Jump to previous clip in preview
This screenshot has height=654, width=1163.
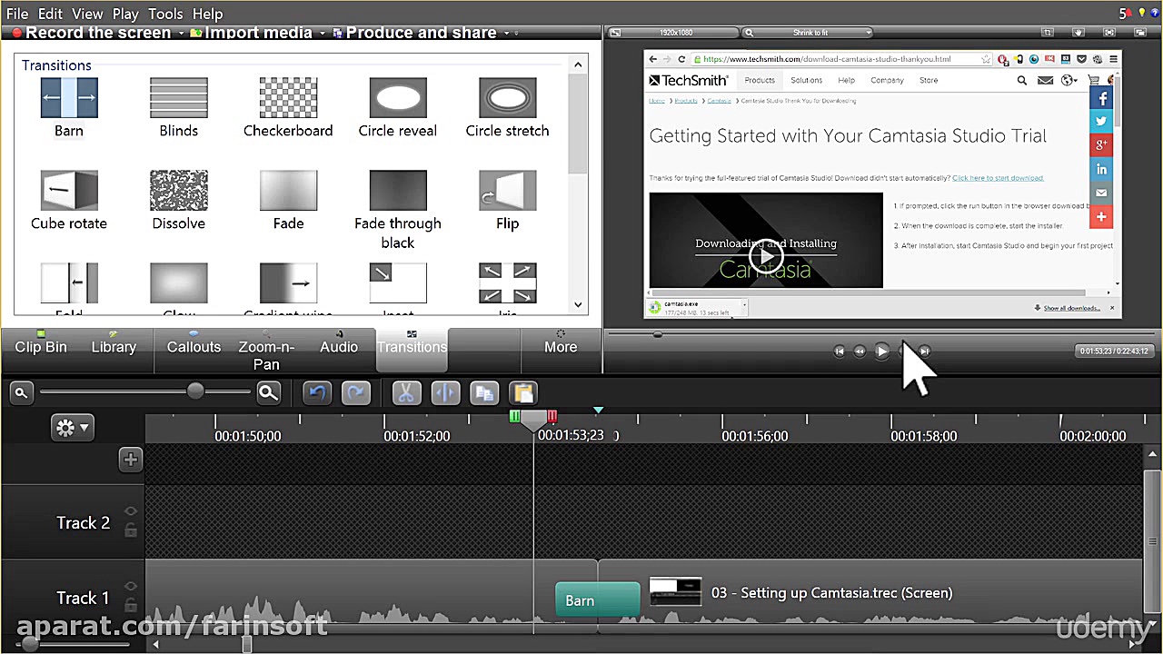tap(839, 352)
